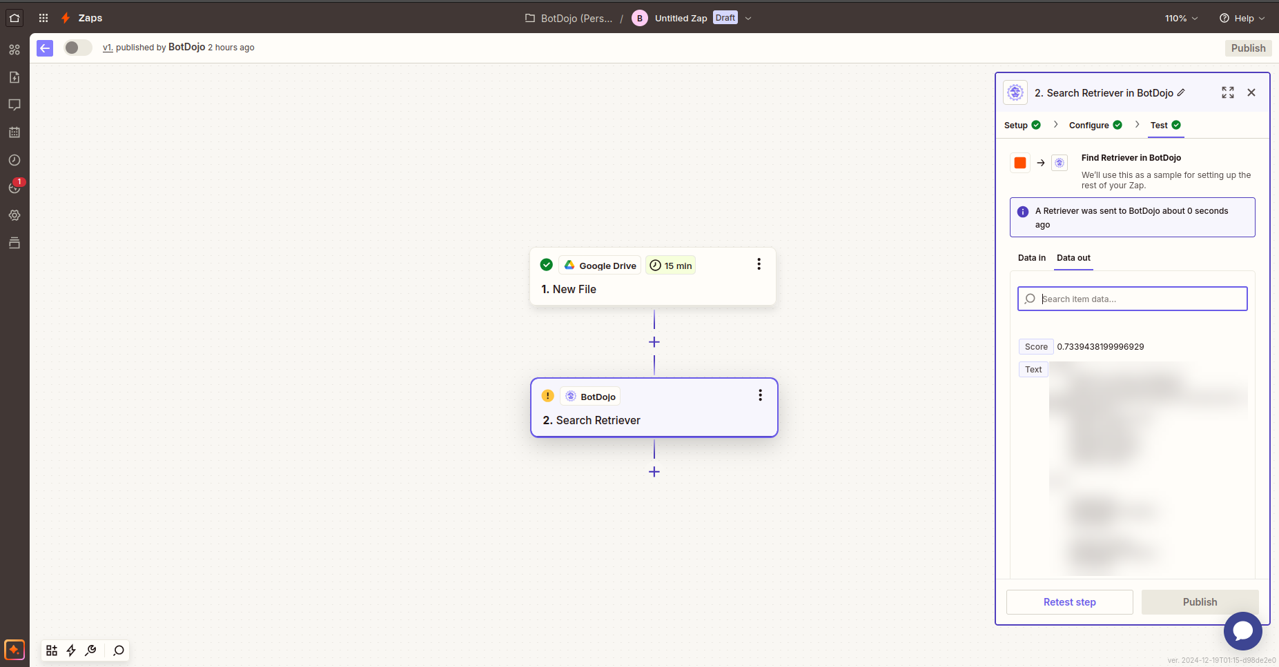Click the lightning bolt canvas tool

(x=71, y=650)
